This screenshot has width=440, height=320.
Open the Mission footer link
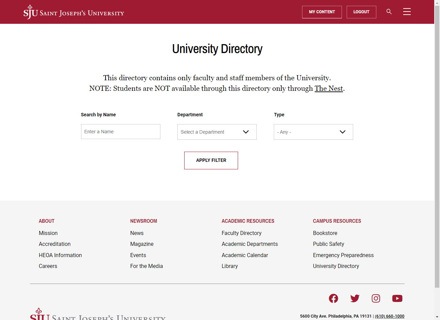[48, 233]
